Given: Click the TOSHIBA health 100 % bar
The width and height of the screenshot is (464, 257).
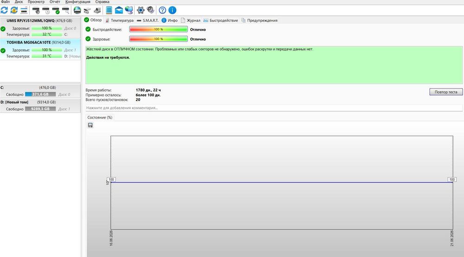Looking at the screenshot, I should pyautogui.click(x=47, y=50).
